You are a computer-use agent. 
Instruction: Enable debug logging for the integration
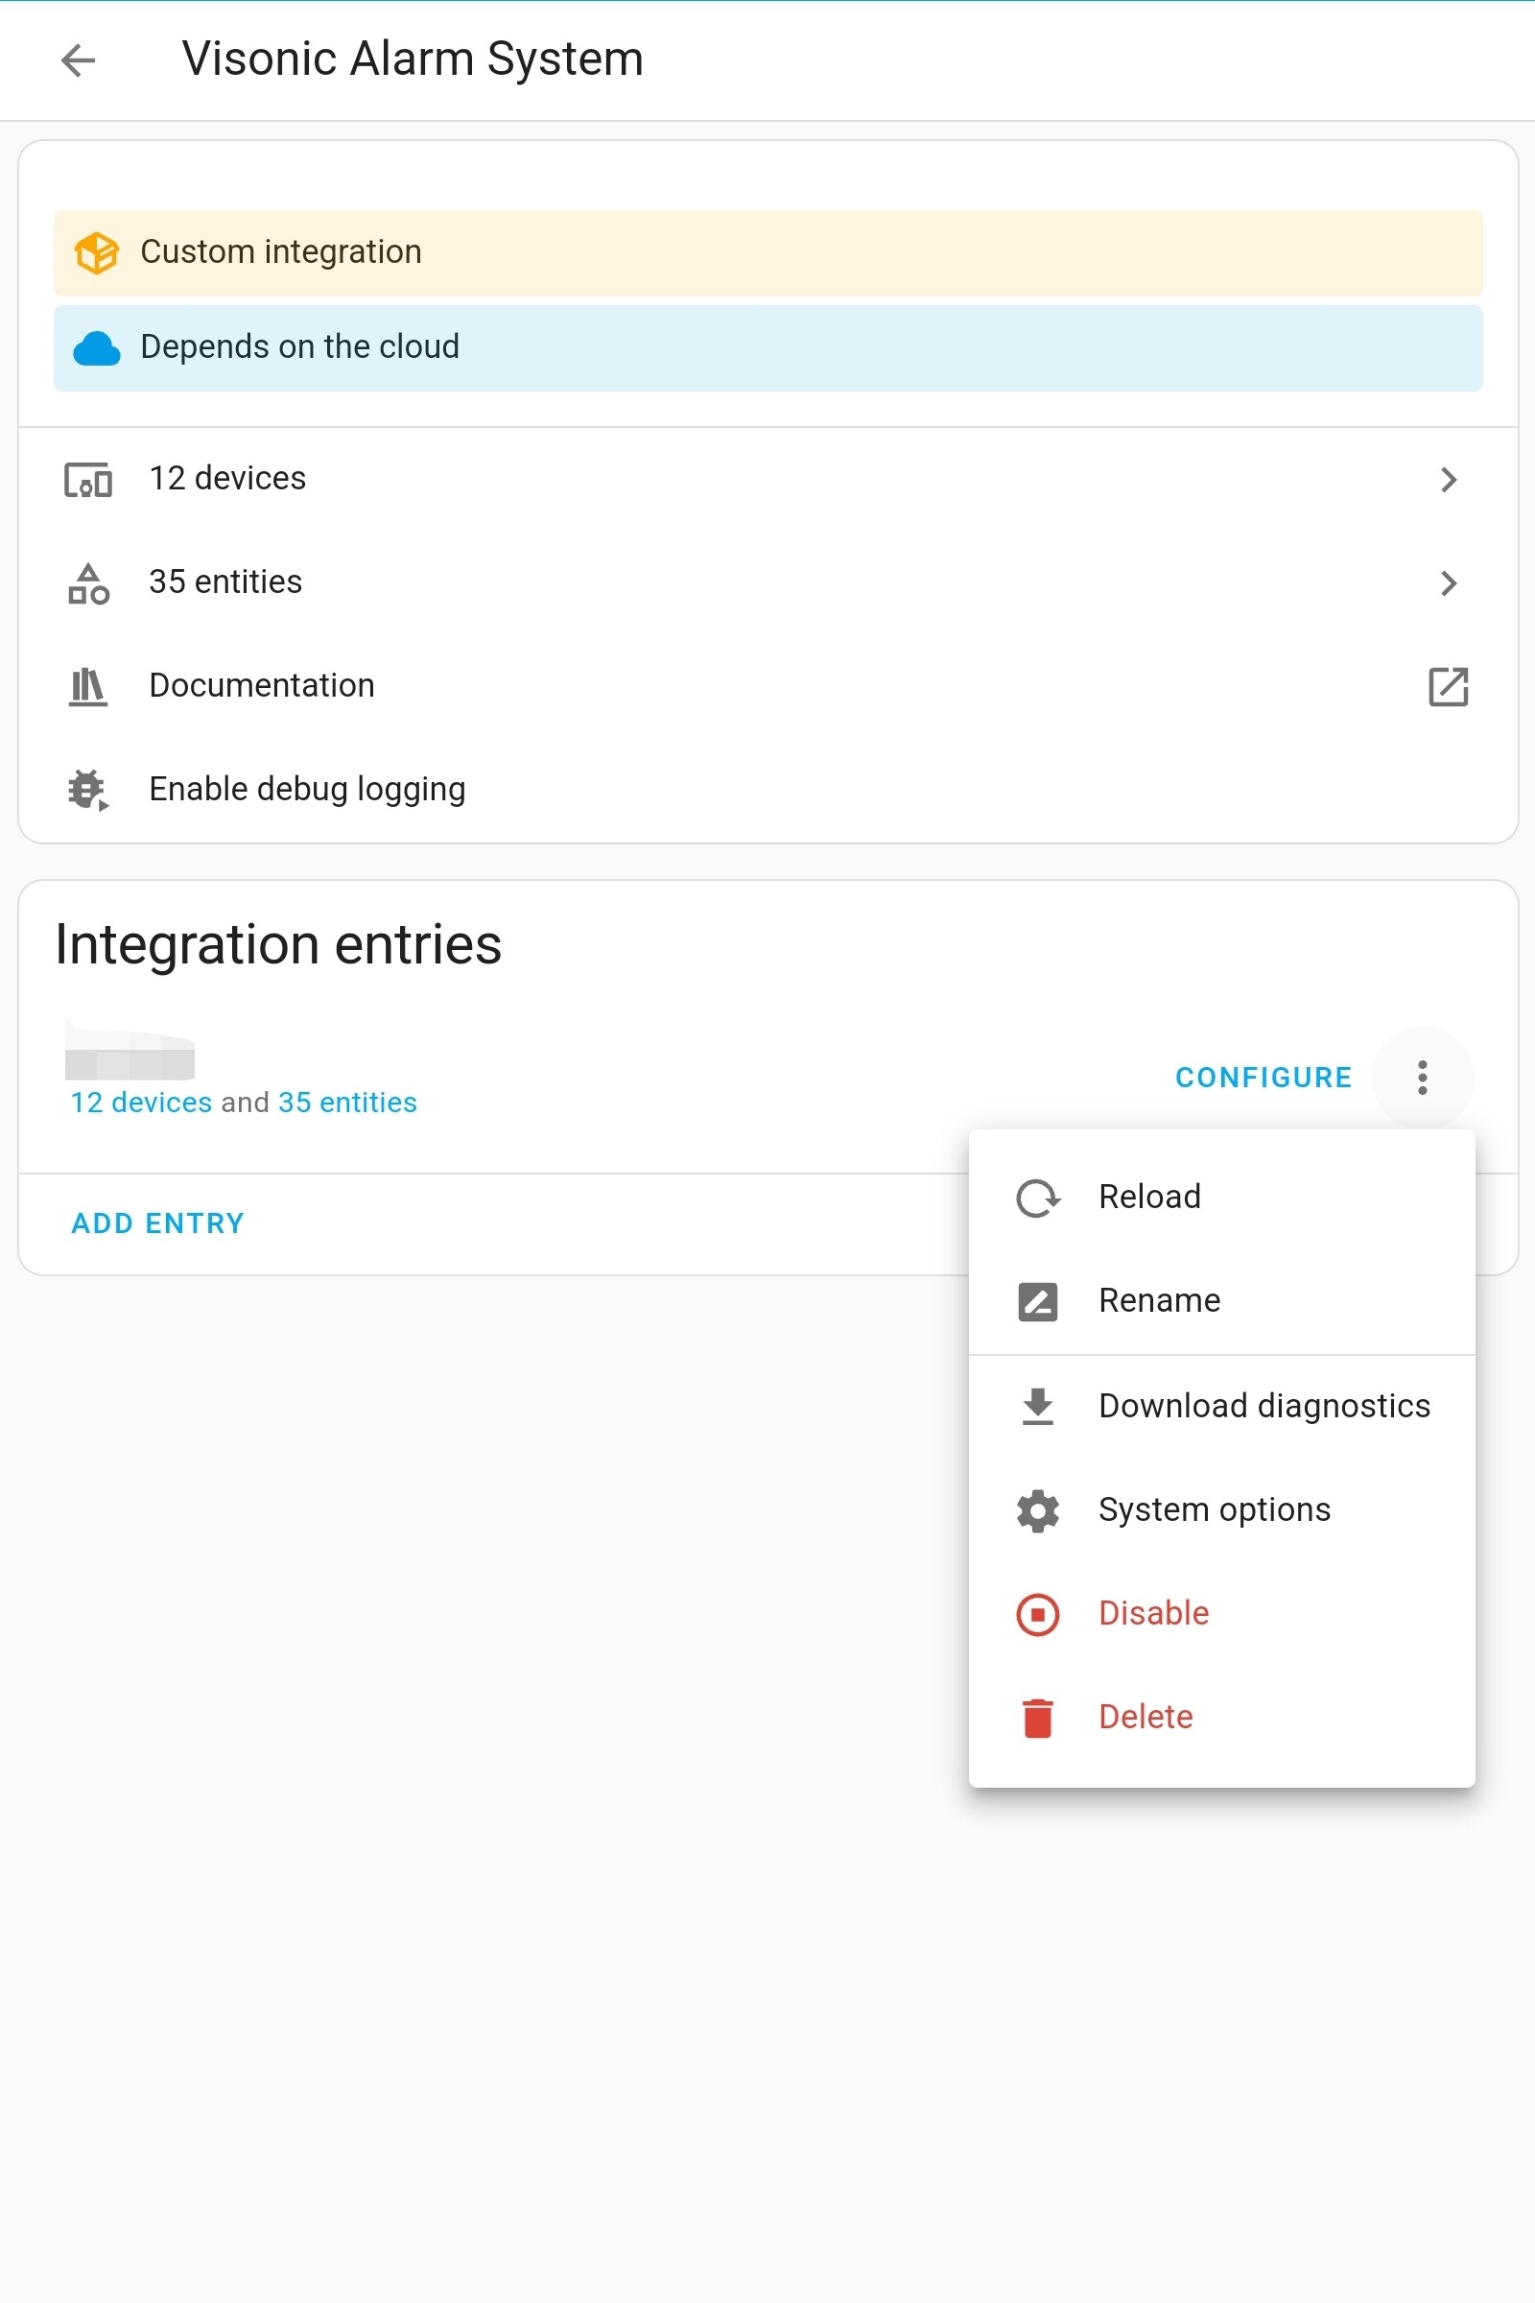(307, 789)
